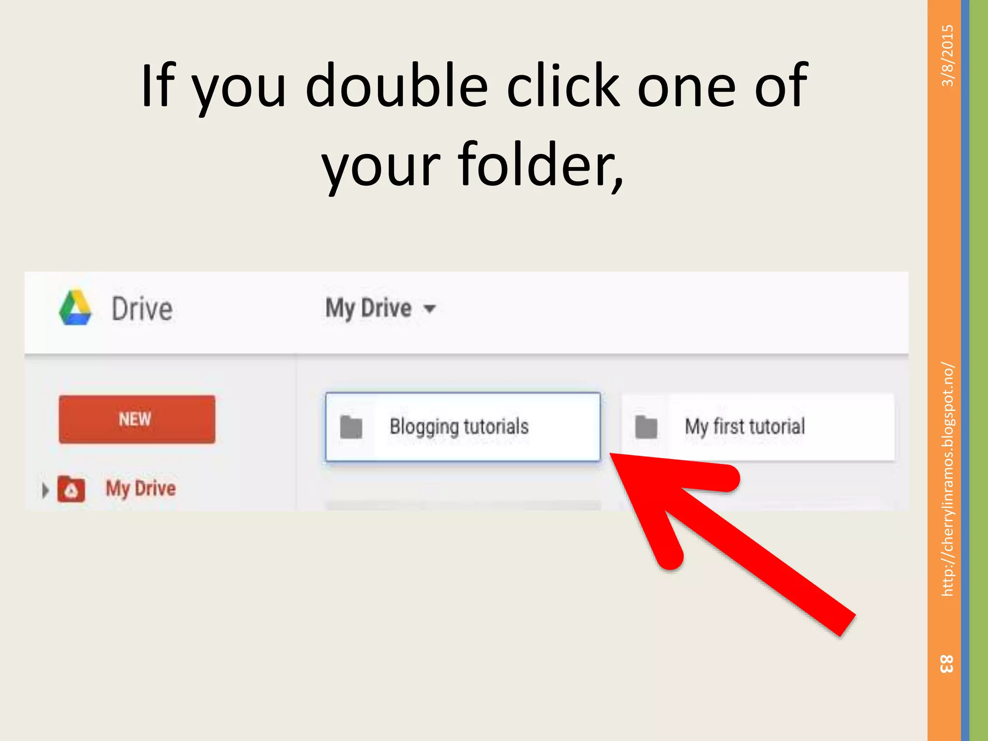988x741 pixels.
Task: Click the blue vertical stripe on right edge
Action: [x=965, y=370]
